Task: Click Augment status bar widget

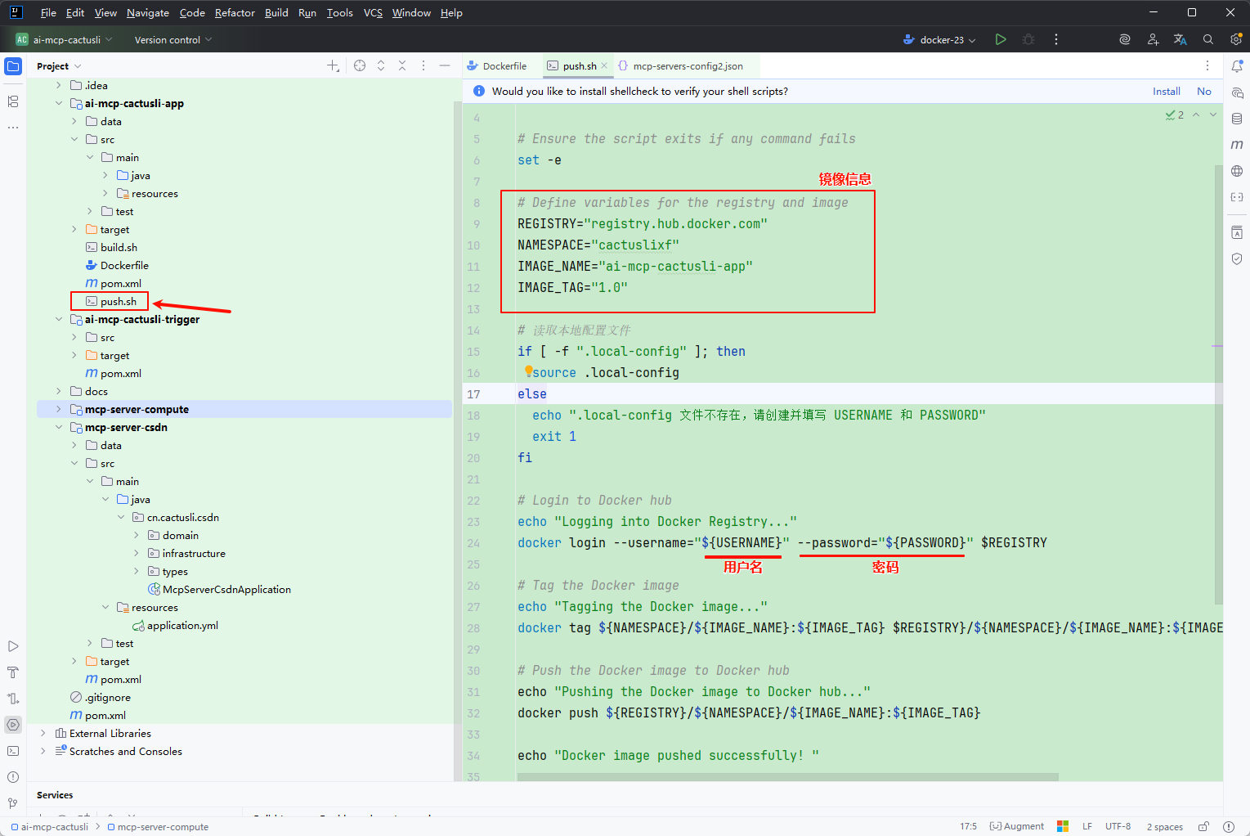Action: tap(1017, 826)
